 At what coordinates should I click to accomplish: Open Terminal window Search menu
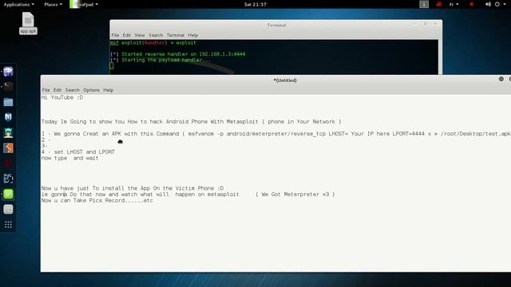(x=156, y=35)
